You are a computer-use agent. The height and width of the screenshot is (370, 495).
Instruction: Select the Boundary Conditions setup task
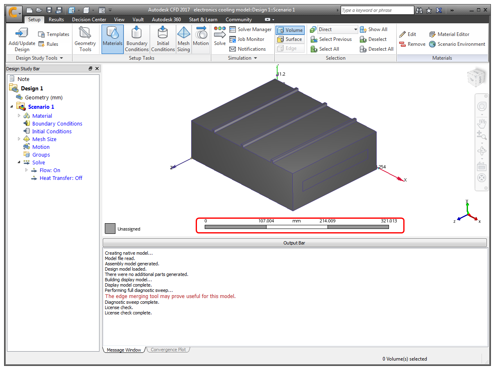tap(137, 39)
